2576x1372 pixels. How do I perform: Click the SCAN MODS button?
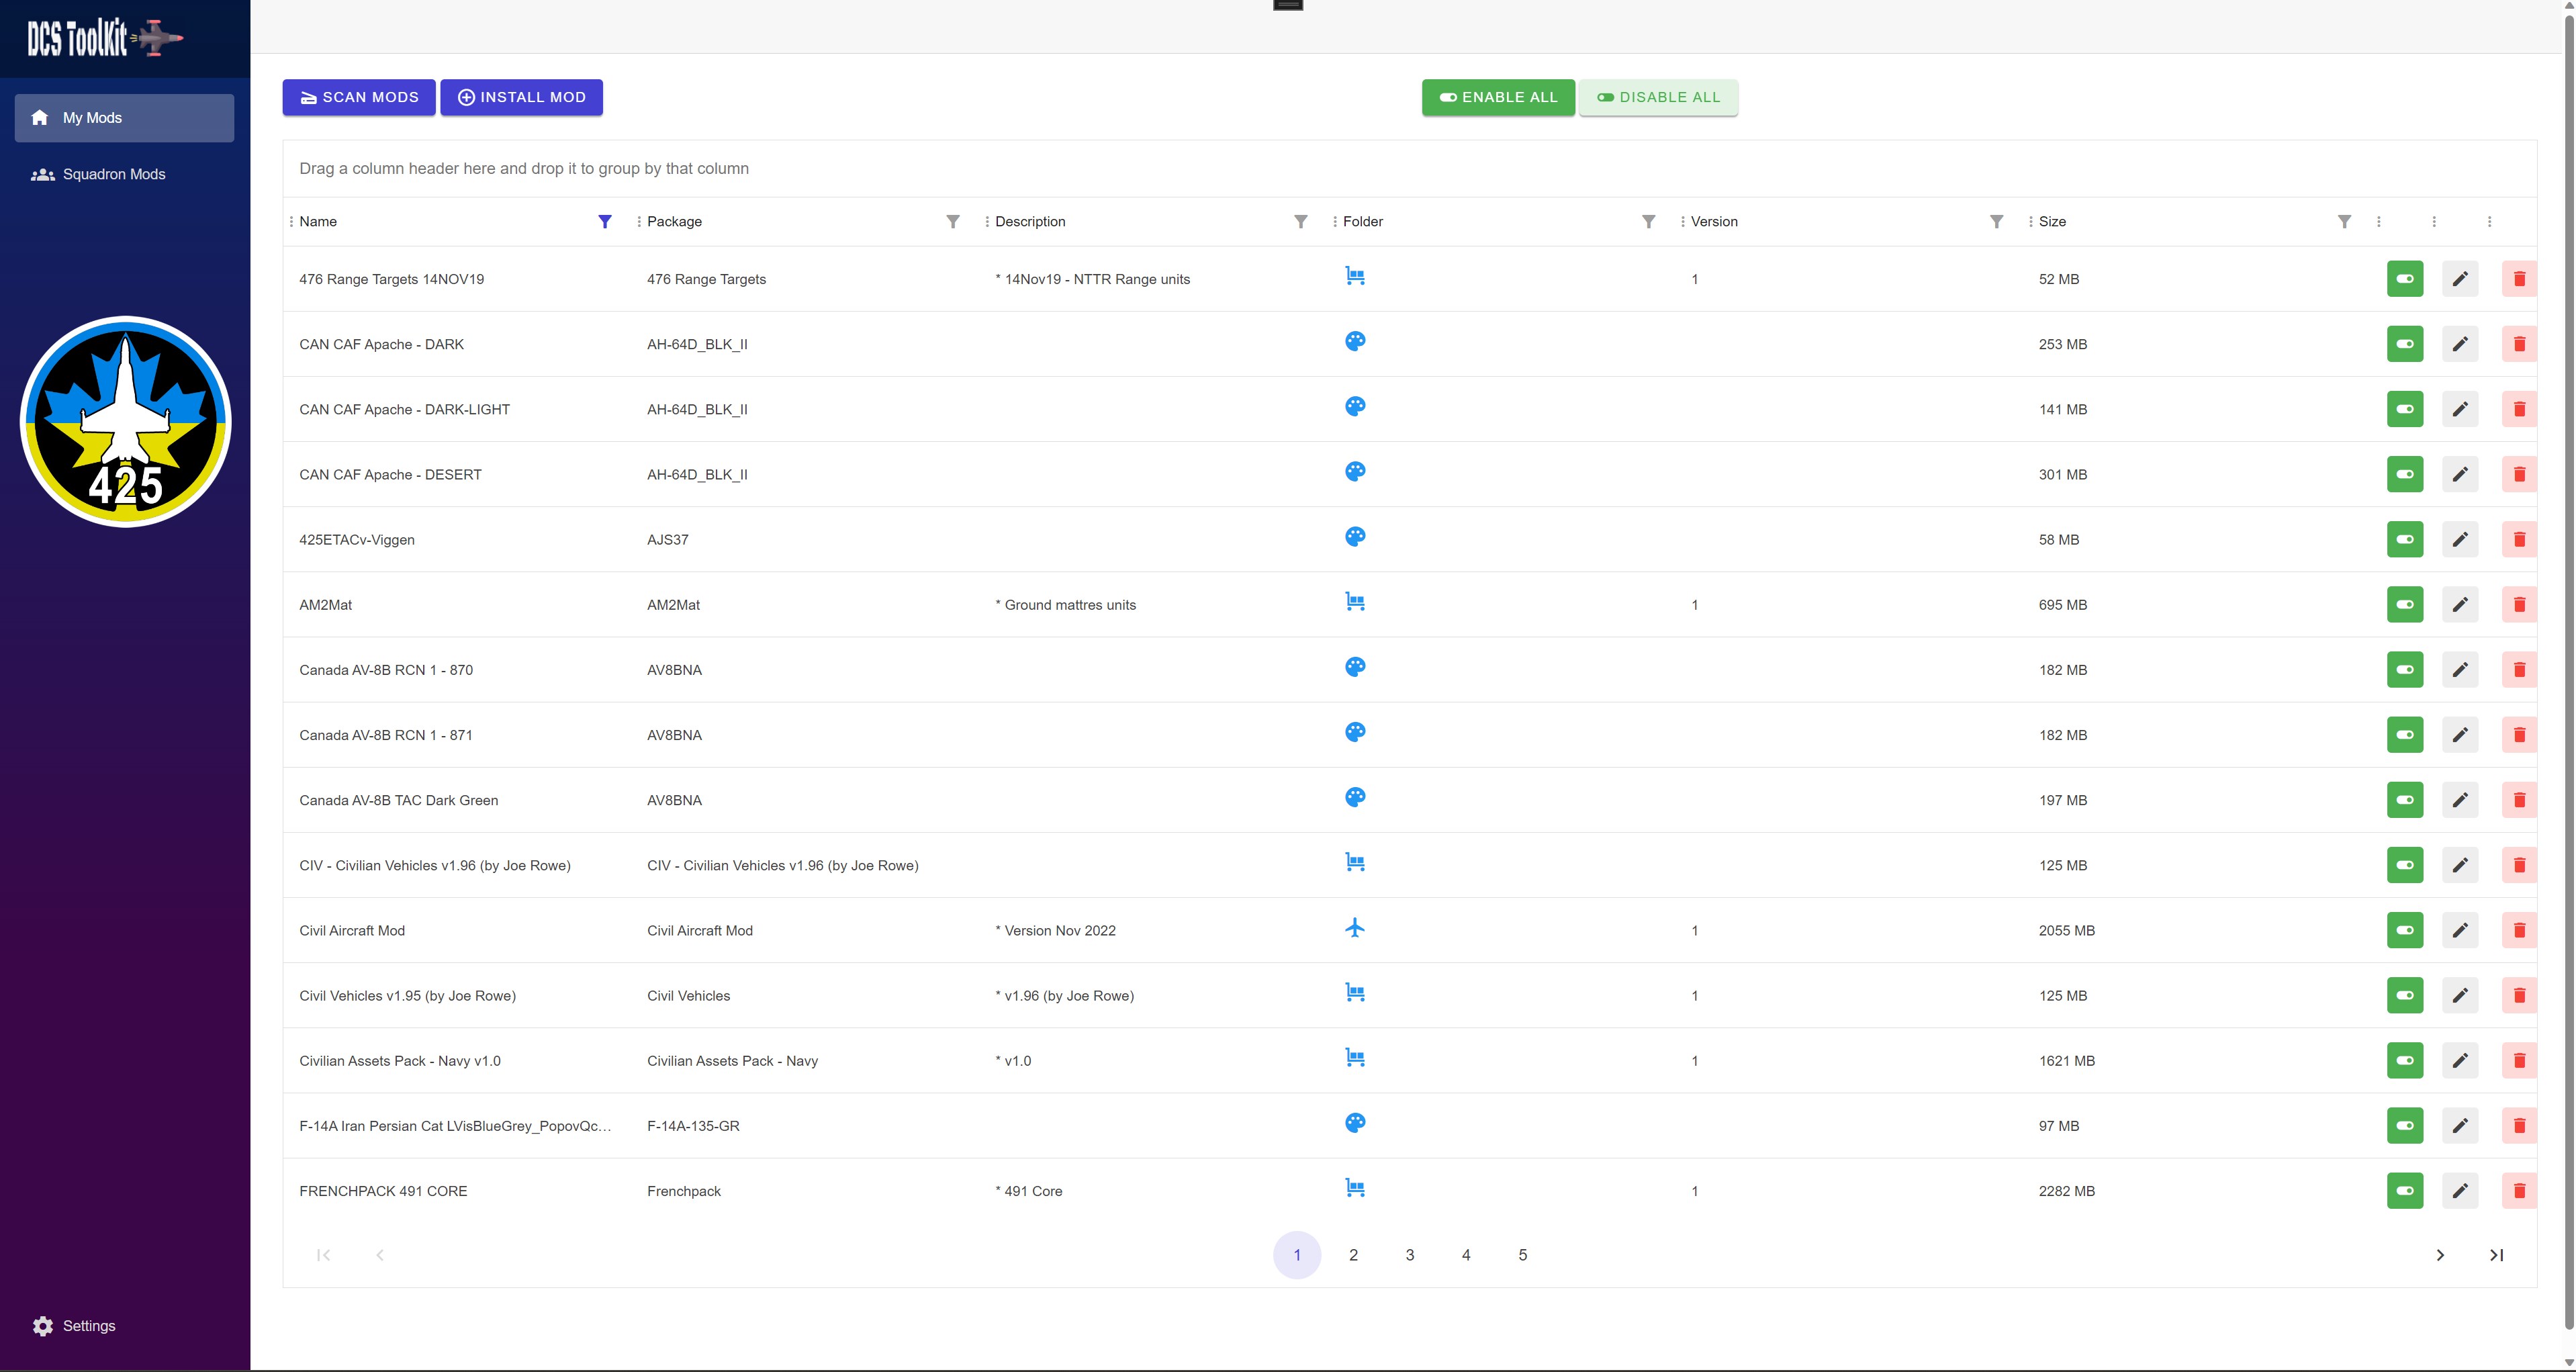point(359,97)
